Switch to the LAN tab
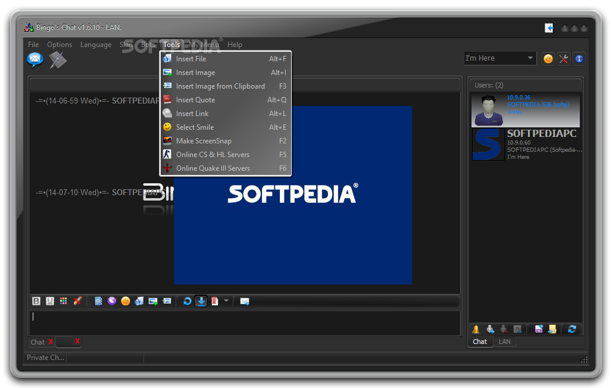 (x=505, y=342)
